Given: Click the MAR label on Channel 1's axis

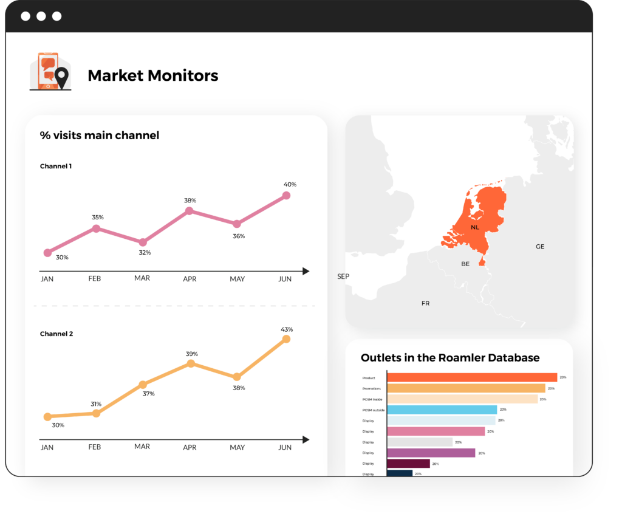Looking at the screenshot, I should (142, 278).
